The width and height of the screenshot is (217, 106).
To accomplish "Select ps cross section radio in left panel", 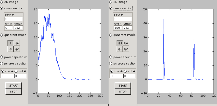I will 1,64.
